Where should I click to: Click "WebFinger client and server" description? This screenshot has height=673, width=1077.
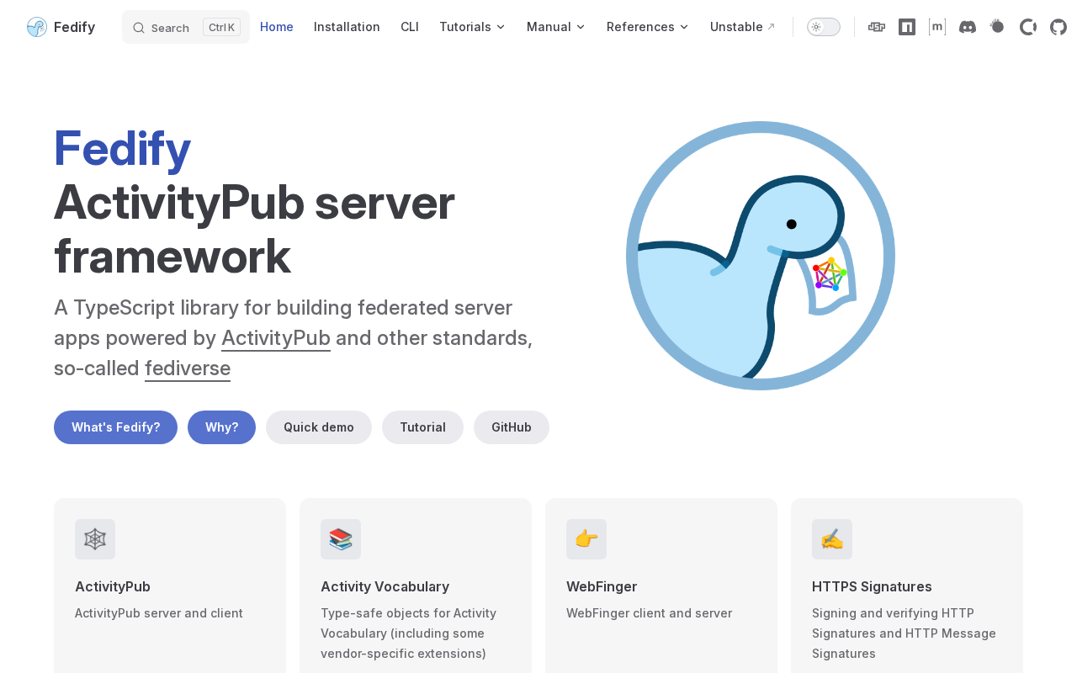[650, 613]
